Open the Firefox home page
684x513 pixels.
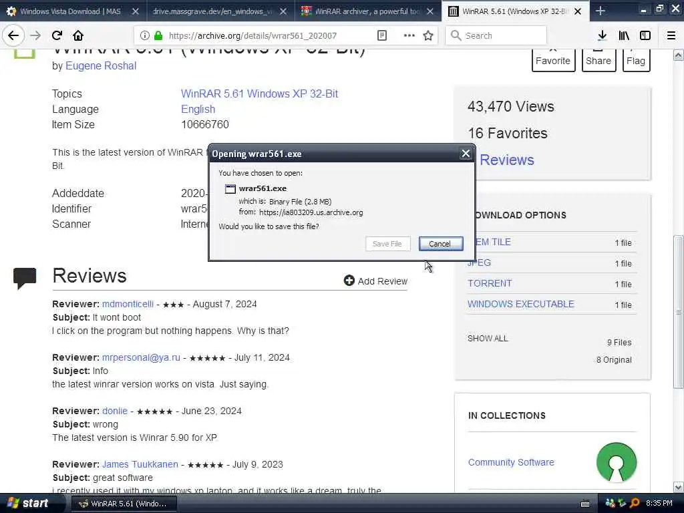pos(78,35)
